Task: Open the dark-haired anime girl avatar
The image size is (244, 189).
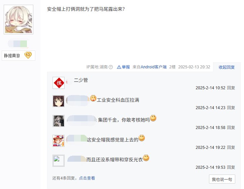Action: (x=59, y=101)
